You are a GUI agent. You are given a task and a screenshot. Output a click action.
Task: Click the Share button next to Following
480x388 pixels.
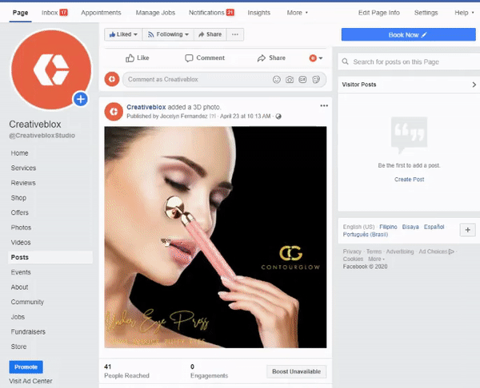tap(210, 34)
